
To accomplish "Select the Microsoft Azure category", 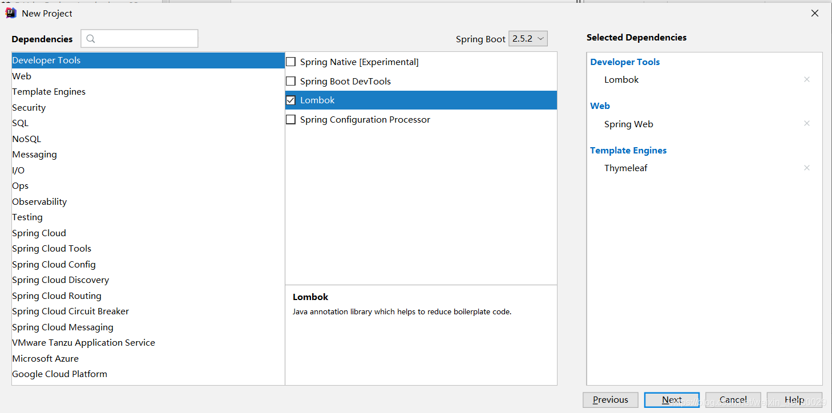I will [148, 358].
